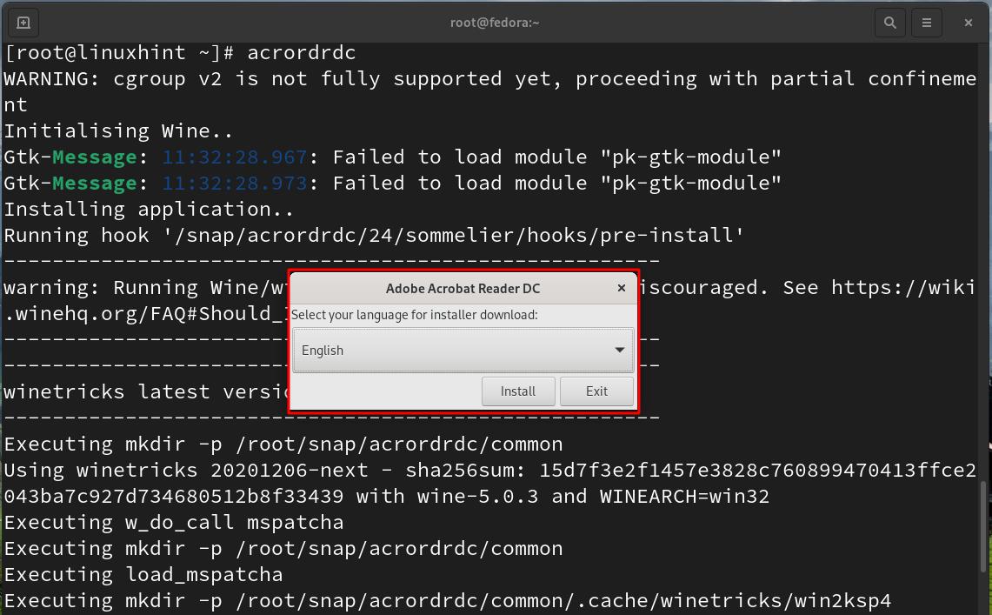Open the English language combo box
This screenshot has width=992, height=615.
(452, 350)
